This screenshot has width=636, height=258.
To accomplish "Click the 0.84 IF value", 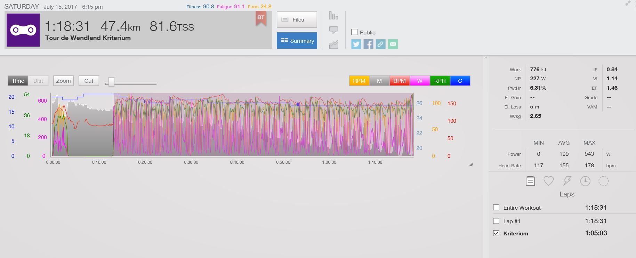I will [x=612, y=70].
